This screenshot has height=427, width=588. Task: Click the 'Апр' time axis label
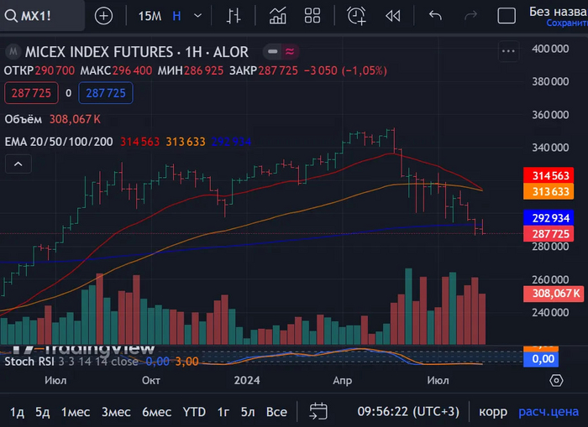pos(343,381)
